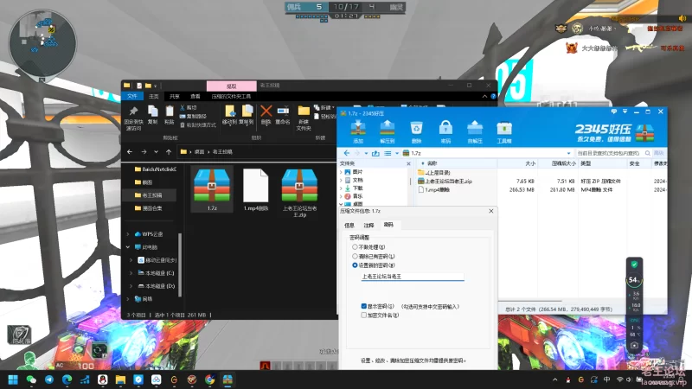Close the 文件夹 side panel with its X
Screen dimensions: 692x389
408,163
